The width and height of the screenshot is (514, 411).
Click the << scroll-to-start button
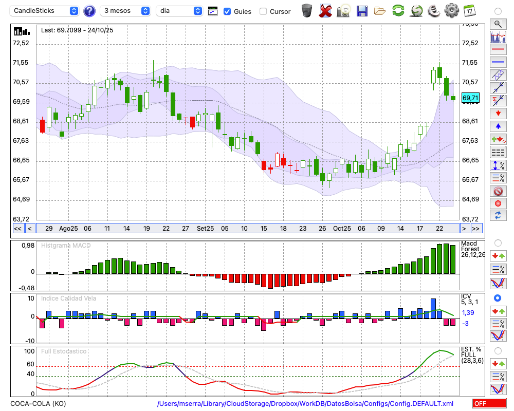17,229
